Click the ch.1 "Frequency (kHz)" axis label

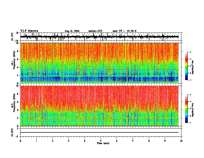tap(14, 60)
